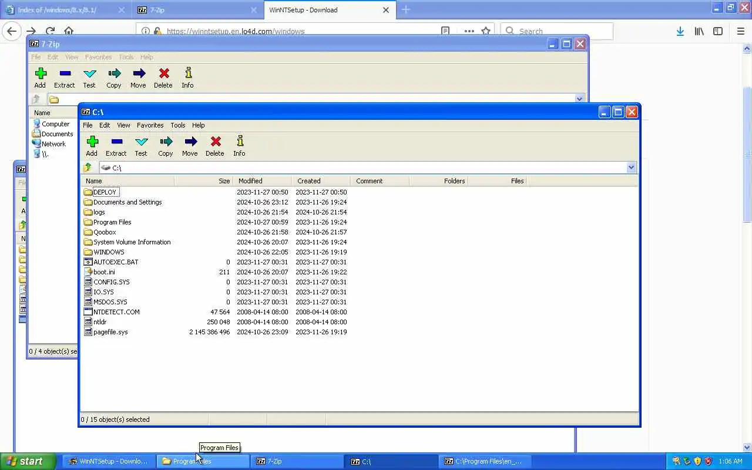Open the Help menu in C:\ window

point(199,125)
